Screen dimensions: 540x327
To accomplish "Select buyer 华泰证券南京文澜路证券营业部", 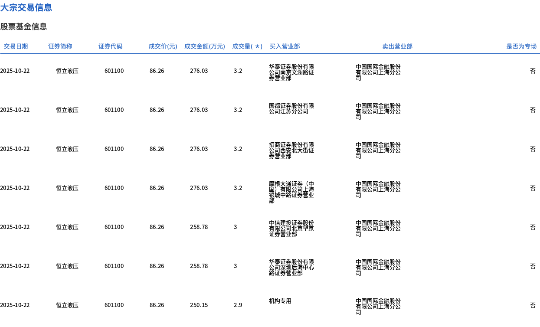I will click(x=291, y=72).
